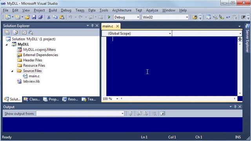Click Find Message in Code icon in Output
251x141 pixels.
click(131, 114)
